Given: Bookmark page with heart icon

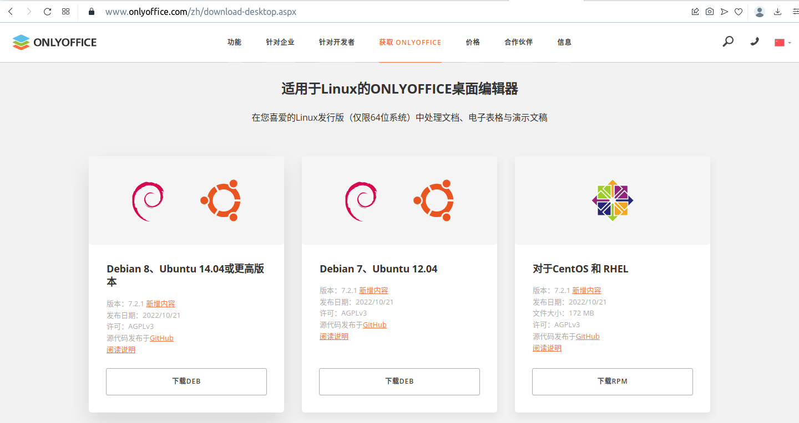Looking at the screenshot, I should [739, 11].
